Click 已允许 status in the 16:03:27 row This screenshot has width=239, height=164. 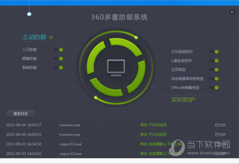220,125
